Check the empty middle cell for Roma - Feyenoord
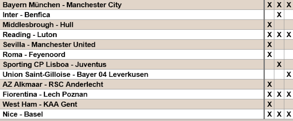 [279, 54]
